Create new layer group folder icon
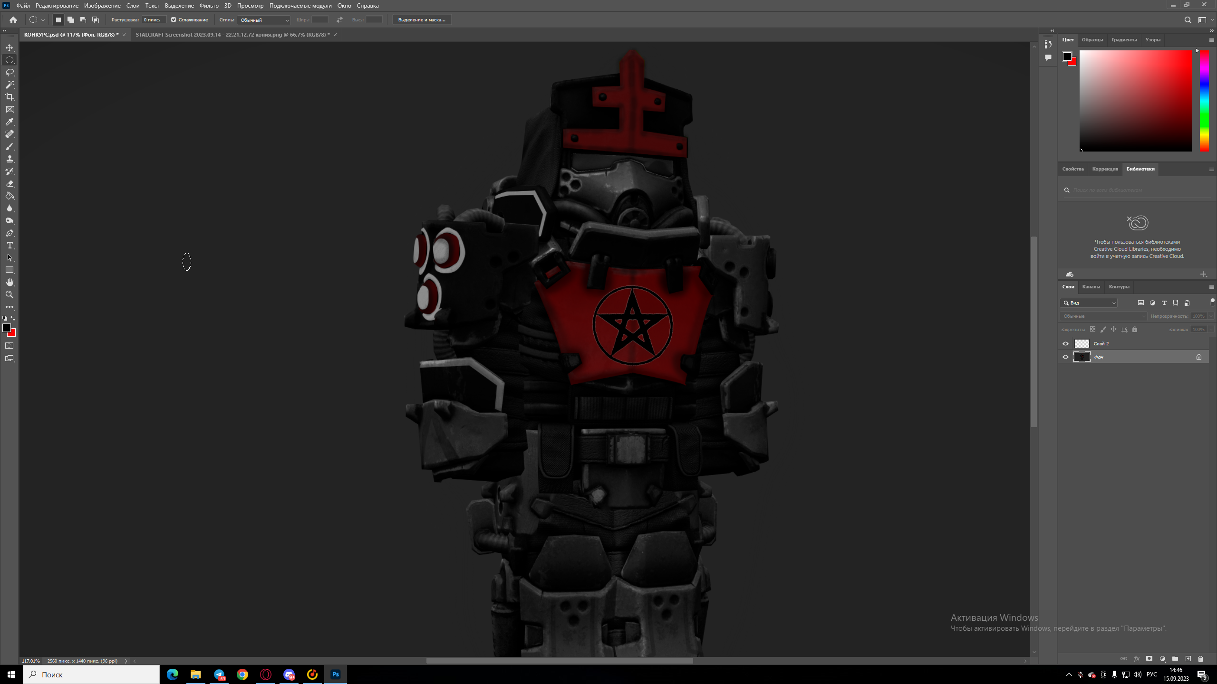Image resolution: width=1217 pixels, height=684 pixels. click(1175, 659)
